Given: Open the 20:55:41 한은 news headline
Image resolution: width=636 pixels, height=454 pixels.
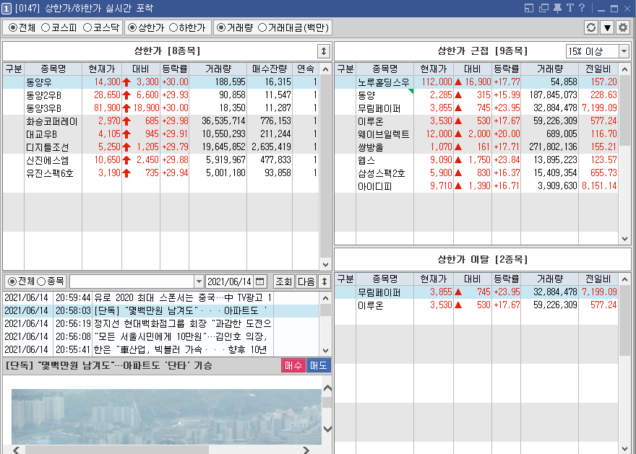Looking at the screenshot, I should tap(161, 349).
